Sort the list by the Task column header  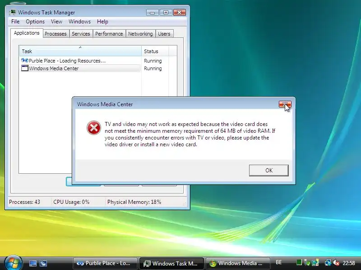[x=80, y=51]
